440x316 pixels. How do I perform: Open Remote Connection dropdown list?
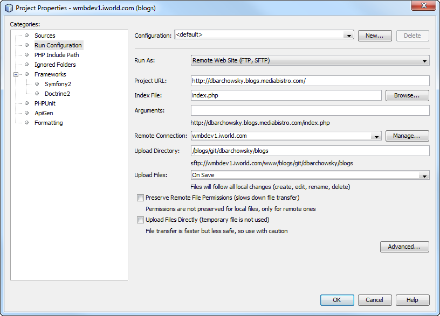[x=377, y=137]
